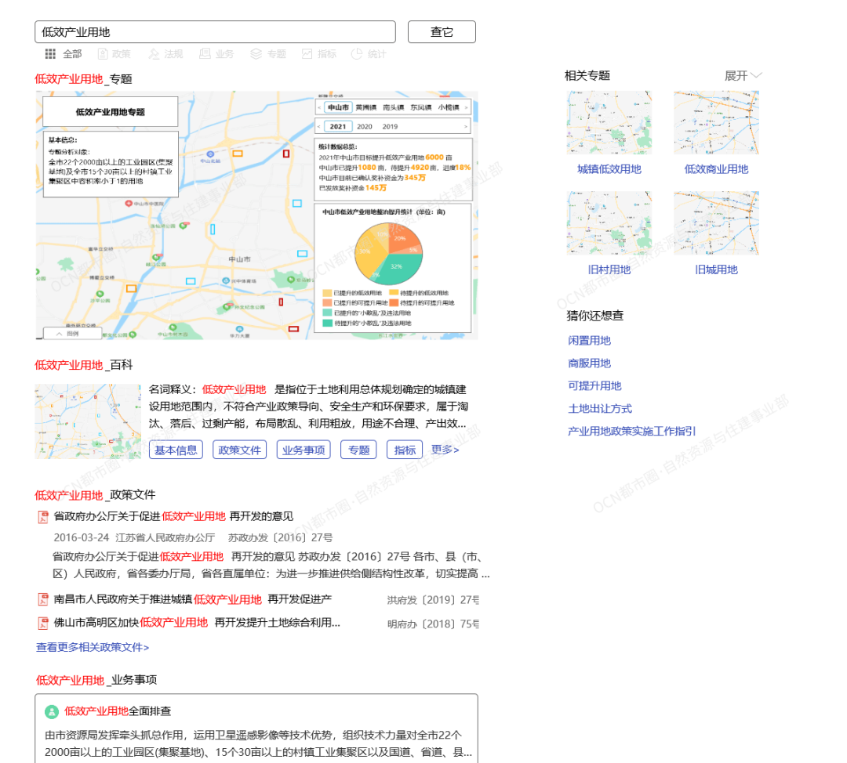Click the 查它 search button
This screenshot has height=763, width=847.
pos(442,32)
